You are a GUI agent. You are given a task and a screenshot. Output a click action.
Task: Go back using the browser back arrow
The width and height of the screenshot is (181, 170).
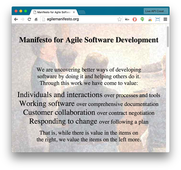pyautogui.click(x=16, y=19)
